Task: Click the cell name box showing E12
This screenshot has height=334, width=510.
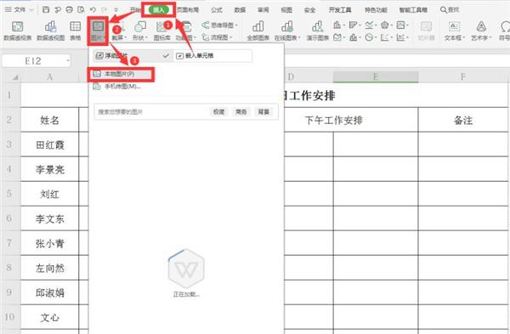Action: point(36,61)
